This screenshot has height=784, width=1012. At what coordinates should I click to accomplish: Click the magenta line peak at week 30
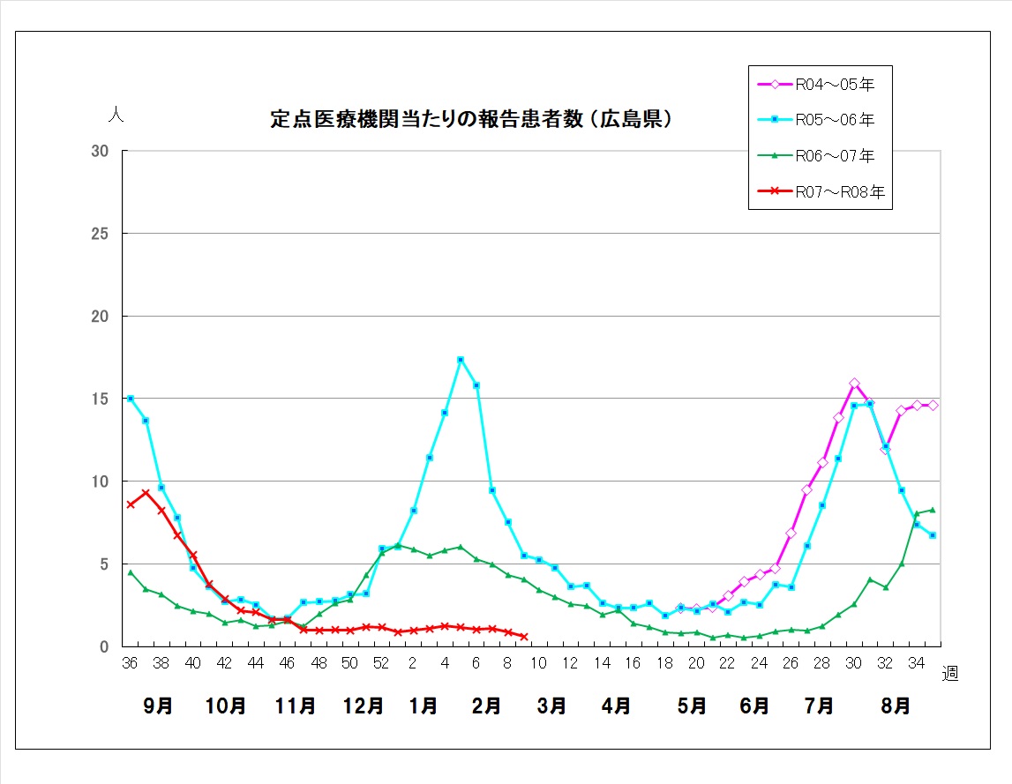(x=854, y=384)
